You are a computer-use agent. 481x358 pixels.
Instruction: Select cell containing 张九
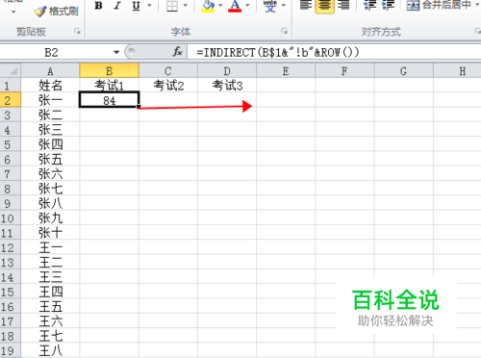50,218
